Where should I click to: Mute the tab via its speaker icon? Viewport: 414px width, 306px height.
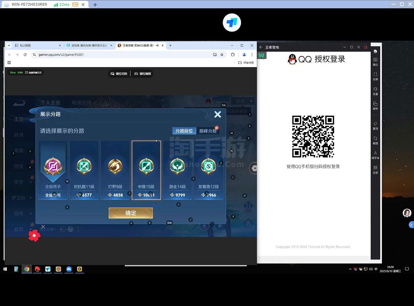tap(157, 45)
